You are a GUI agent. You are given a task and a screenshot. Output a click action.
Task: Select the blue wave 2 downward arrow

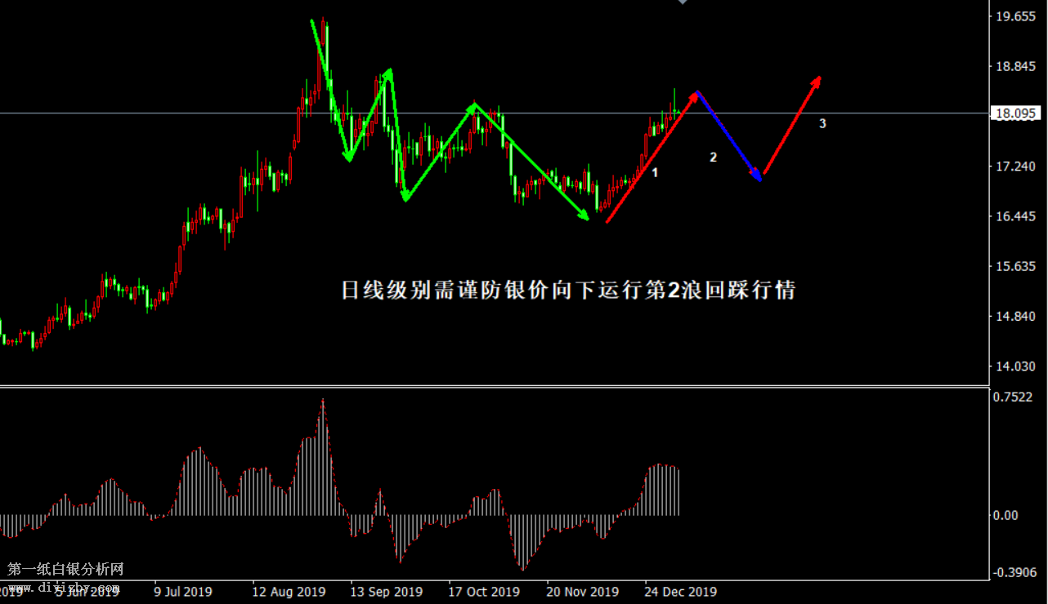click(x=728, y=135)
